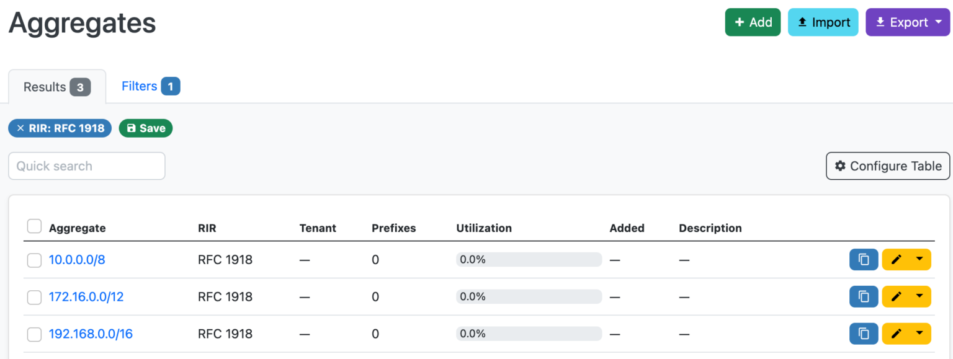The width and height of the screenshot is (953, 359).
Task: Click inside the Quick search field
Action: pos(86,166)
